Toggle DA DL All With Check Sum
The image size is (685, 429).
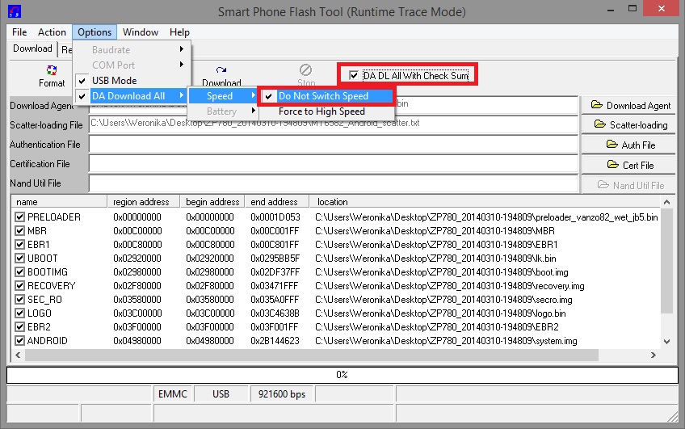[354, 76]
